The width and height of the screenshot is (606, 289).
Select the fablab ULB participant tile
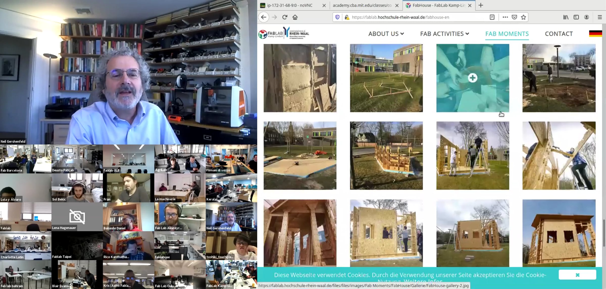(x=129, y=159)
